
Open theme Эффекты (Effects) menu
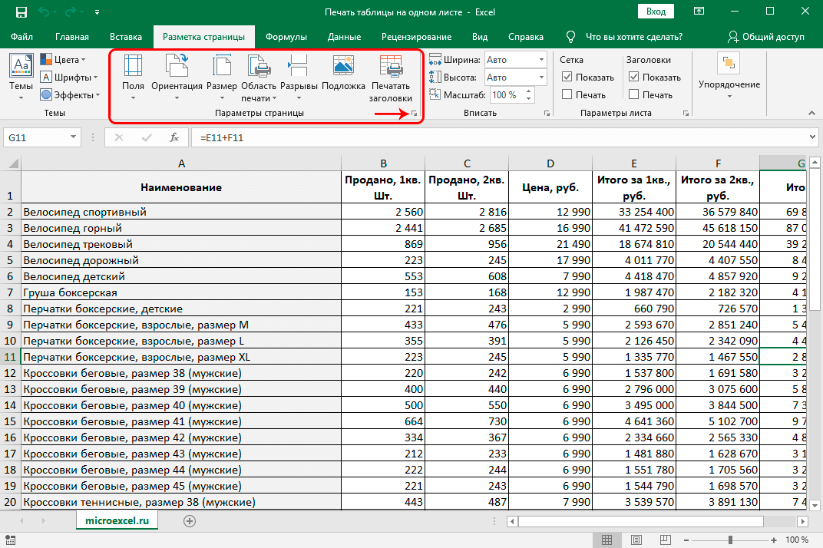[71, 95]
